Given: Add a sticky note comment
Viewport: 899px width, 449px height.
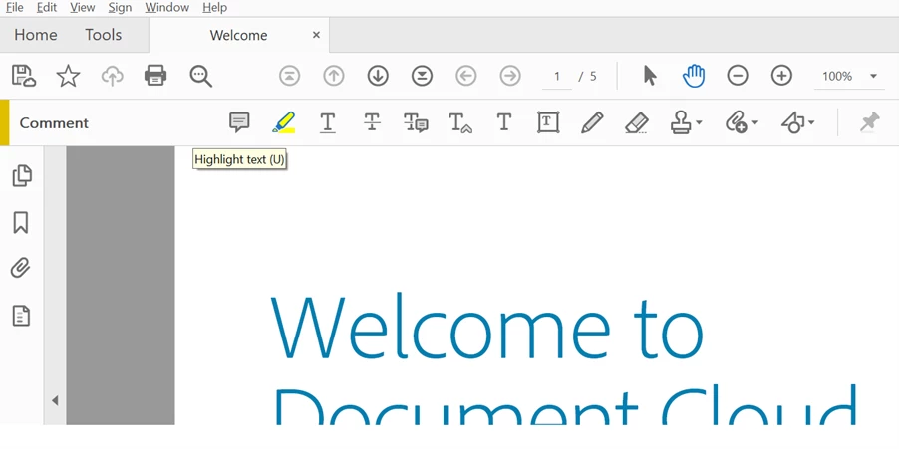Looking at the screenshot, I should point(239,122).
